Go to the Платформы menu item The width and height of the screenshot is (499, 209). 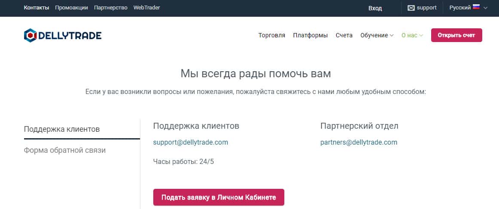tap(310, 35)
